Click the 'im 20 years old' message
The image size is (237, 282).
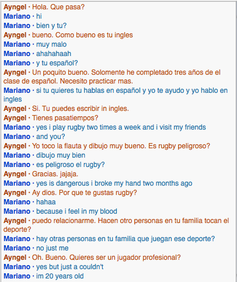tap(60, 276)
